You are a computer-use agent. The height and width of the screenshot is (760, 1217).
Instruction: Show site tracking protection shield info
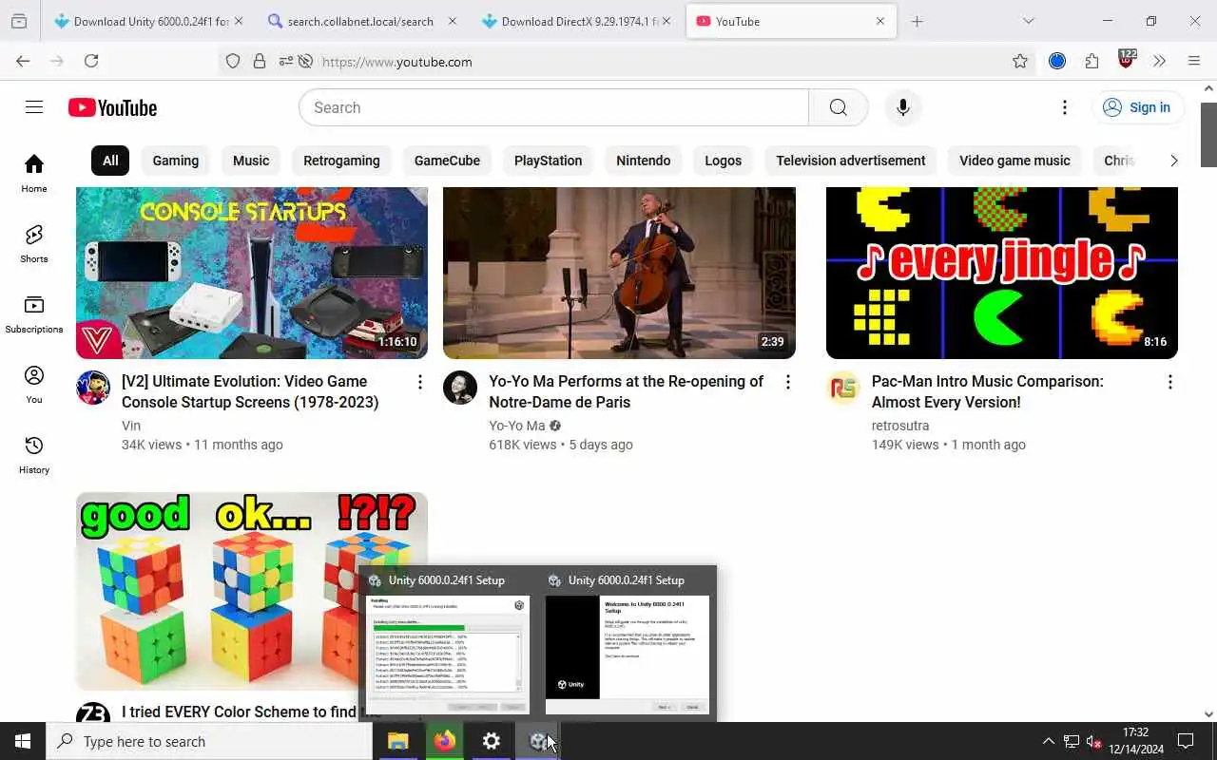click(x=233, y=62)
